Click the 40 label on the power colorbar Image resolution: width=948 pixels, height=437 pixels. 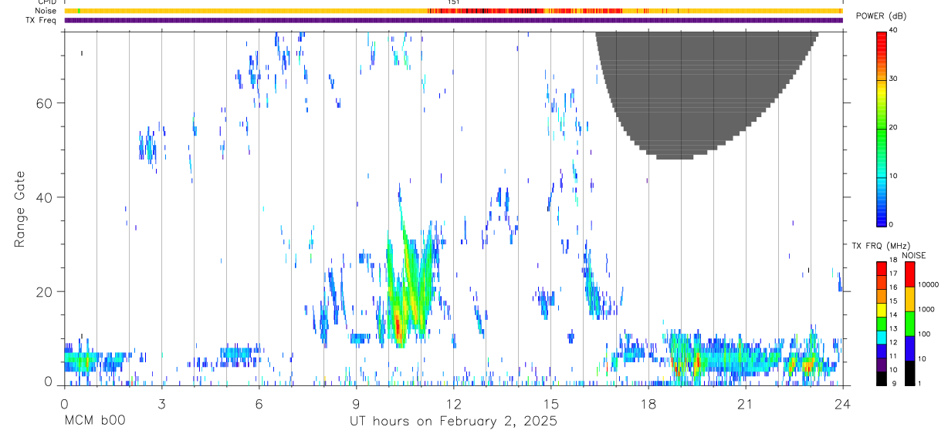point(892,30)
